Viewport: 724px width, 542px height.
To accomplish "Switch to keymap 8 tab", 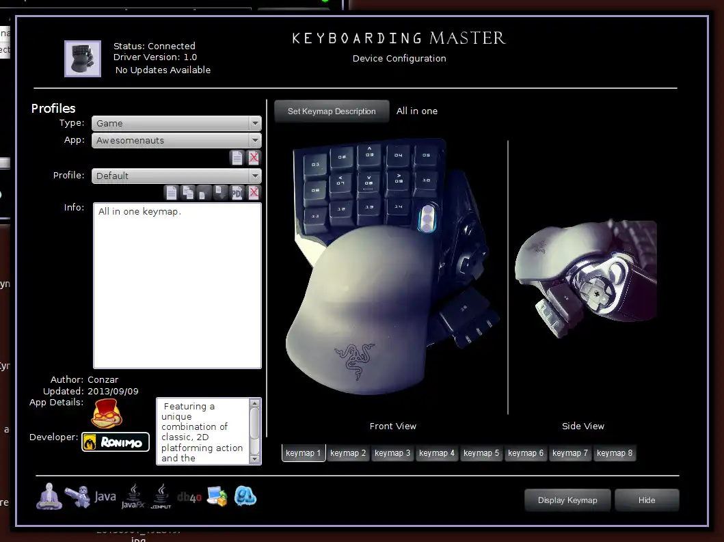I will point(615,453).
